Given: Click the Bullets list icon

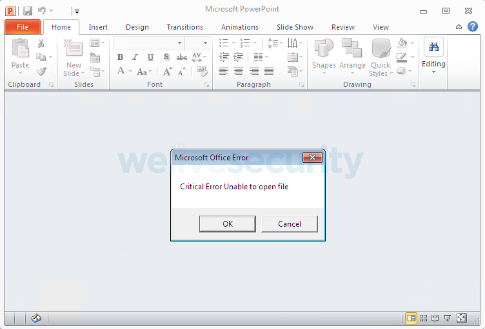Looking at the screenshot, I should (224, 42).
